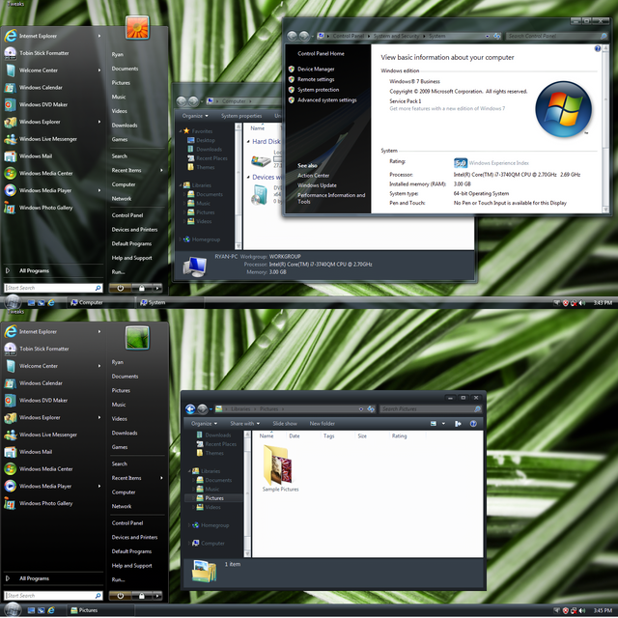Open Action Center under See also
This screenshot has height=618, width=618.
(313, 176)
